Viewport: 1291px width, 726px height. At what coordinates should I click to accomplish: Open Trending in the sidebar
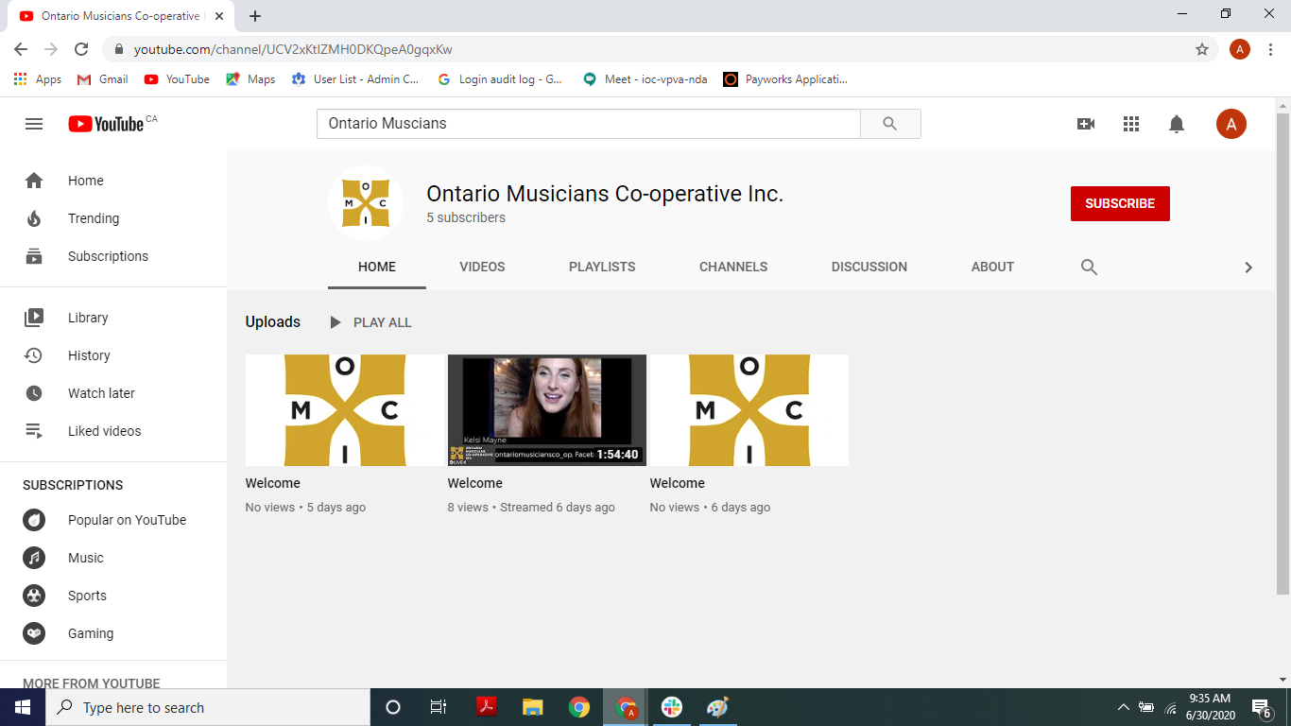tap(113, 218)
